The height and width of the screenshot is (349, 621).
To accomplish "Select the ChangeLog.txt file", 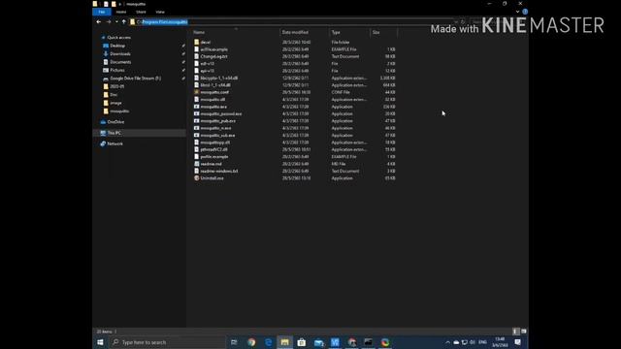I will coord(213,56).
